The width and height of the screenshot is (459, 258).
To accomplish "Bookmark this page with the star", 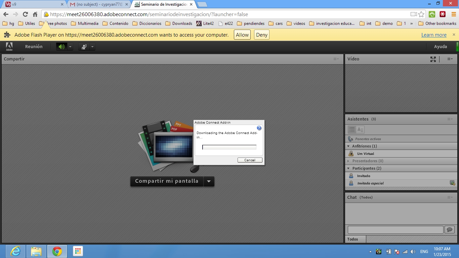I will 421,14.
